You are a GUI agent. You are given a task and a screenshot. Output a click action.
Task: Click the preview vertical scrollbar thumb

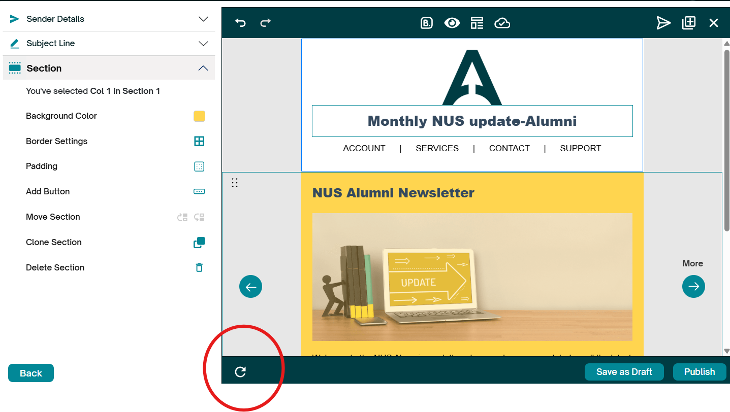pos(726,140)
